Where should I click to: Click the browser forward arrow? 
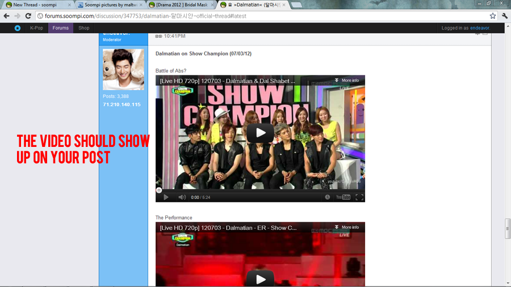click(17, 16)
